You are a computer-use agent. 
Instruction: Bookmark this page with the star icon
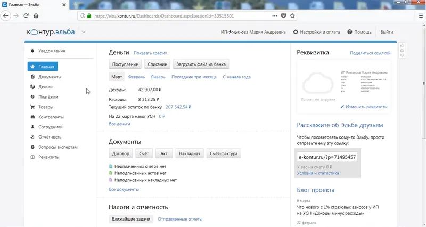pos(293,16)
